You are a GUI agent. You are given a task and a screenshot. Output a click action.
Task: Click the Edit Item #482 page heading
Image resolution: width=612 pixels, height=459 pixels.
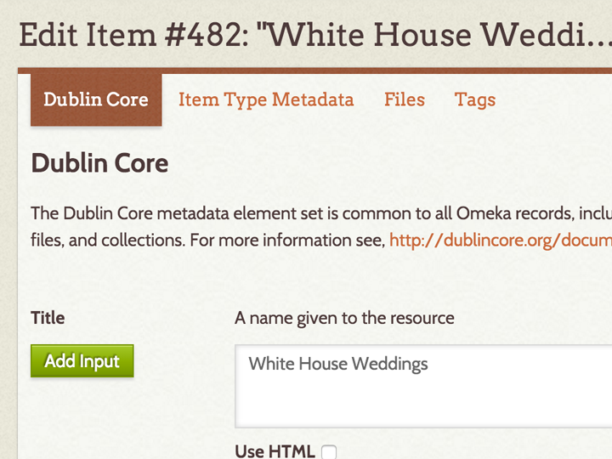pyautogui.click(x=315, y=35)
